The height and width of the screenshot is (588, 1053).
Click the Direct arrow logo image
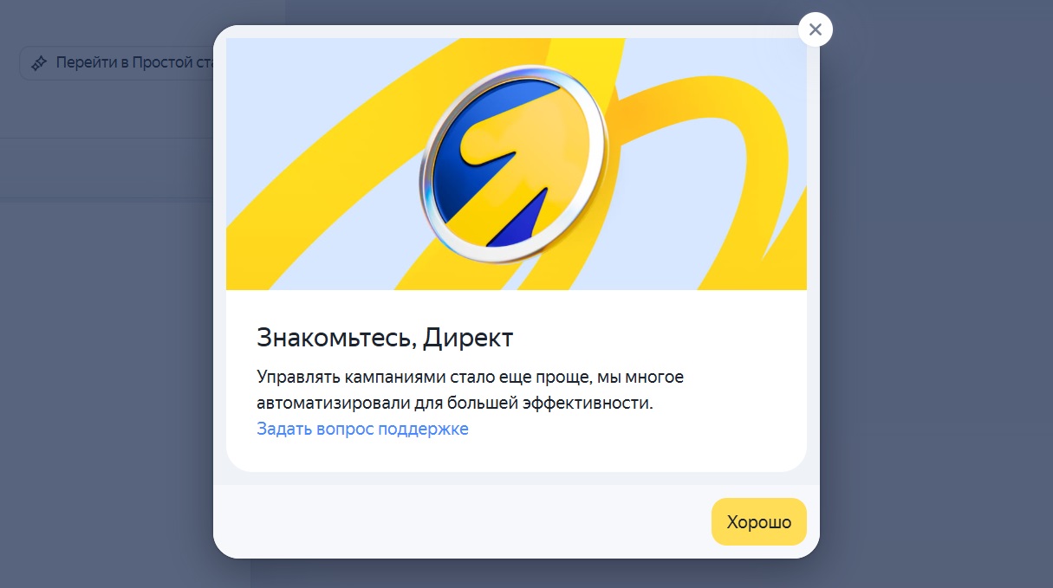pyautogui.click(x=516, y=165)
